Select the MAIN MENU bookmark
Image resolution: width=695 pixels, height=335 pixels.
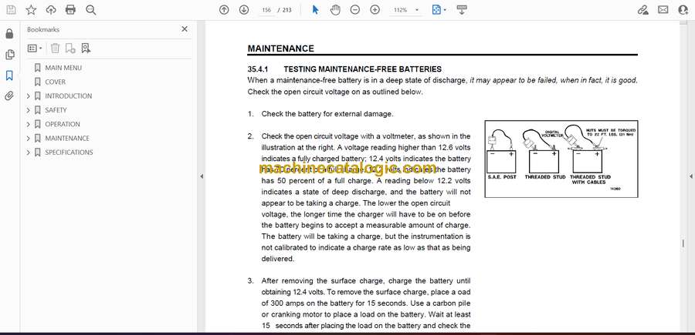click(x=63, y=68)
